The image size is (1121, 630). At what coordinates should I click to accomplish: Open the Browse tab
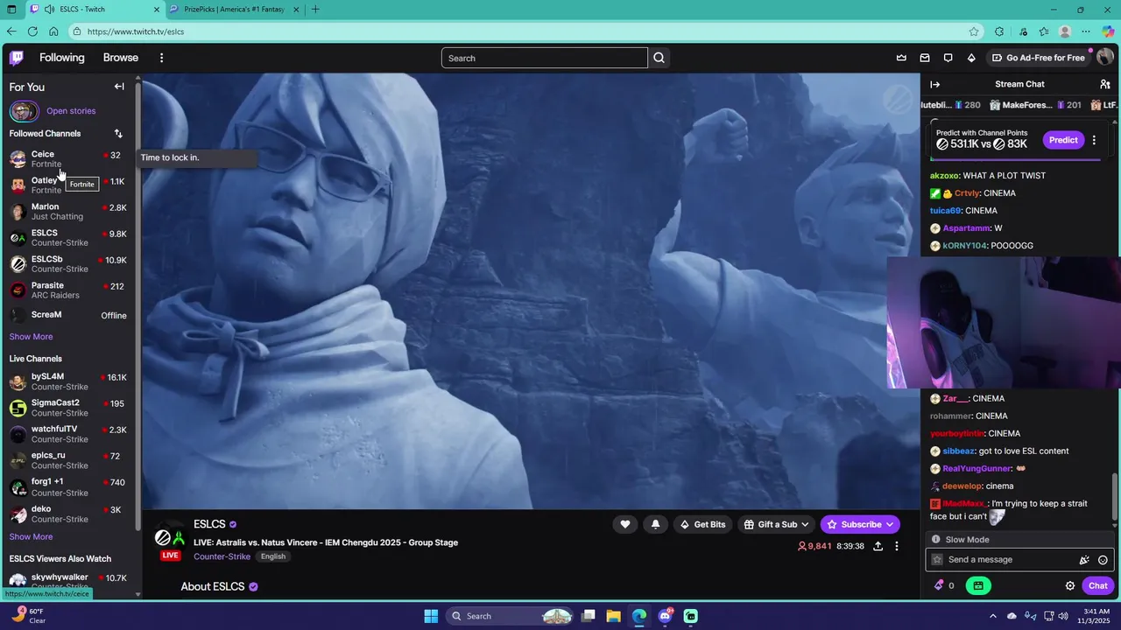pyautogui.click(x=121, y=58)
